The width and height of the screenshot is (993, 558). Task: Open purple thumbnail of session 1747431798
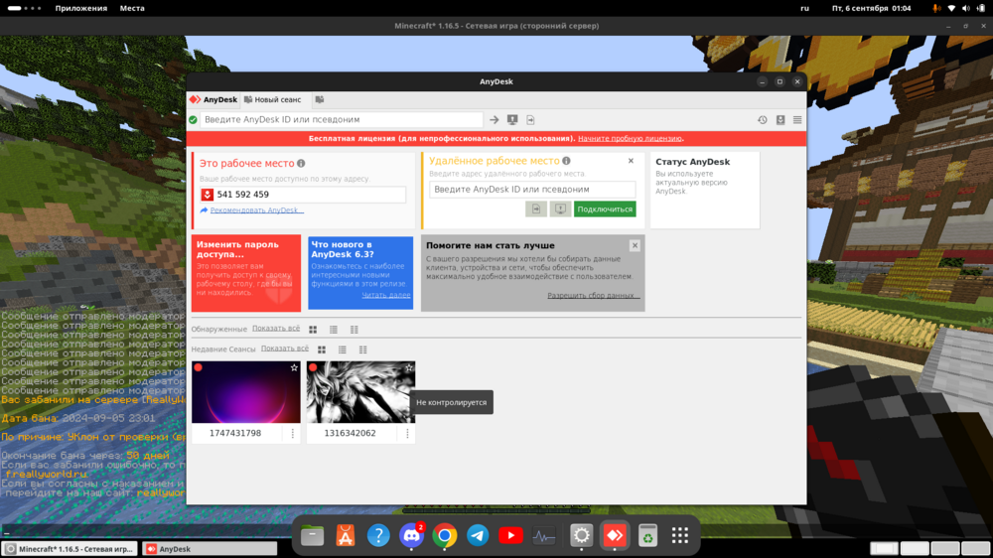pos(246,392)
